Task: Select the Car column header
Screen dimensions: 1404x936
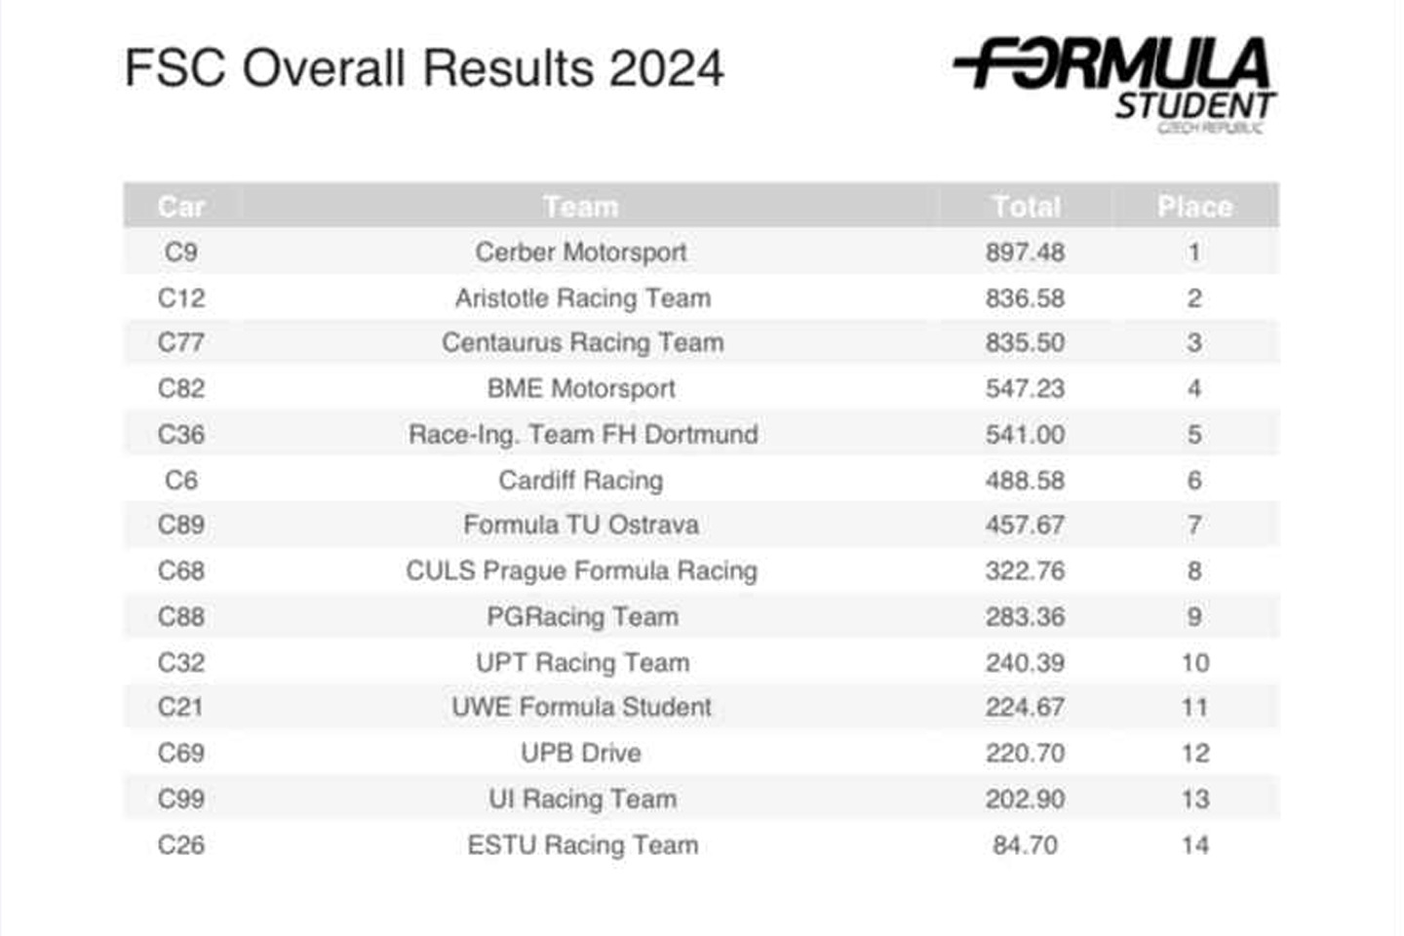Action: coord(181,207)
